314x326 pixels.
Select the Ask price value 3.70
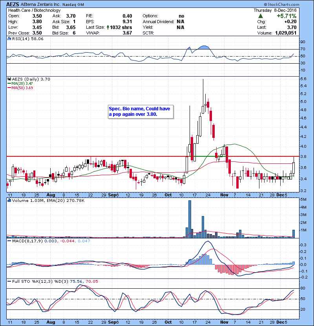[71, 16]
